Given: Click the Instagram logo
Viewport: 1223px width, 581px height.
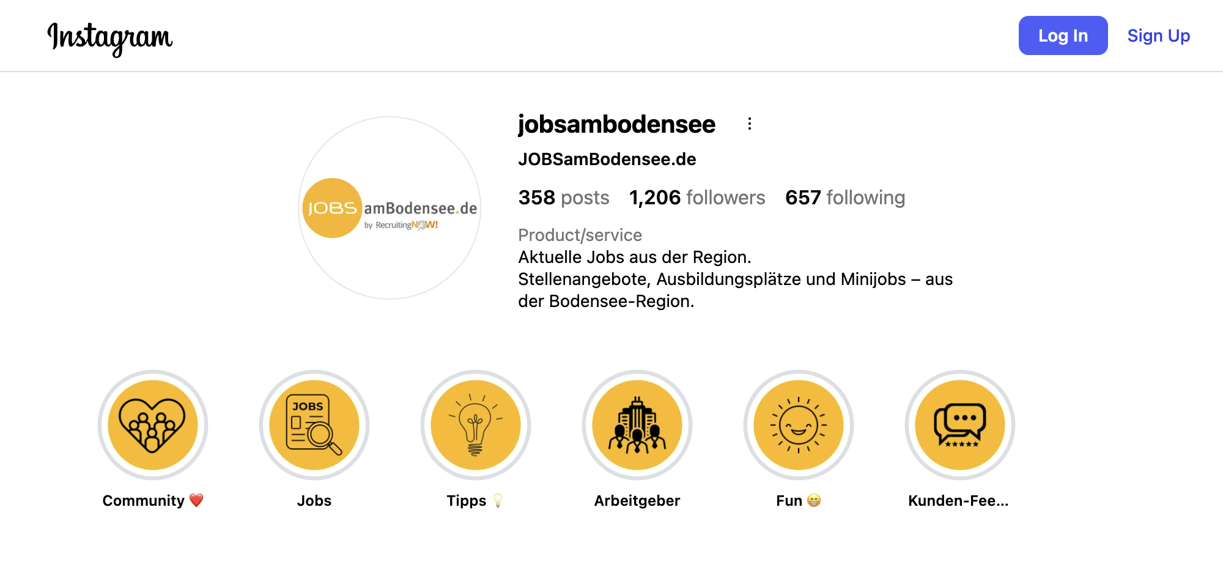Looking at the screenshot, I should click(110, 37).
